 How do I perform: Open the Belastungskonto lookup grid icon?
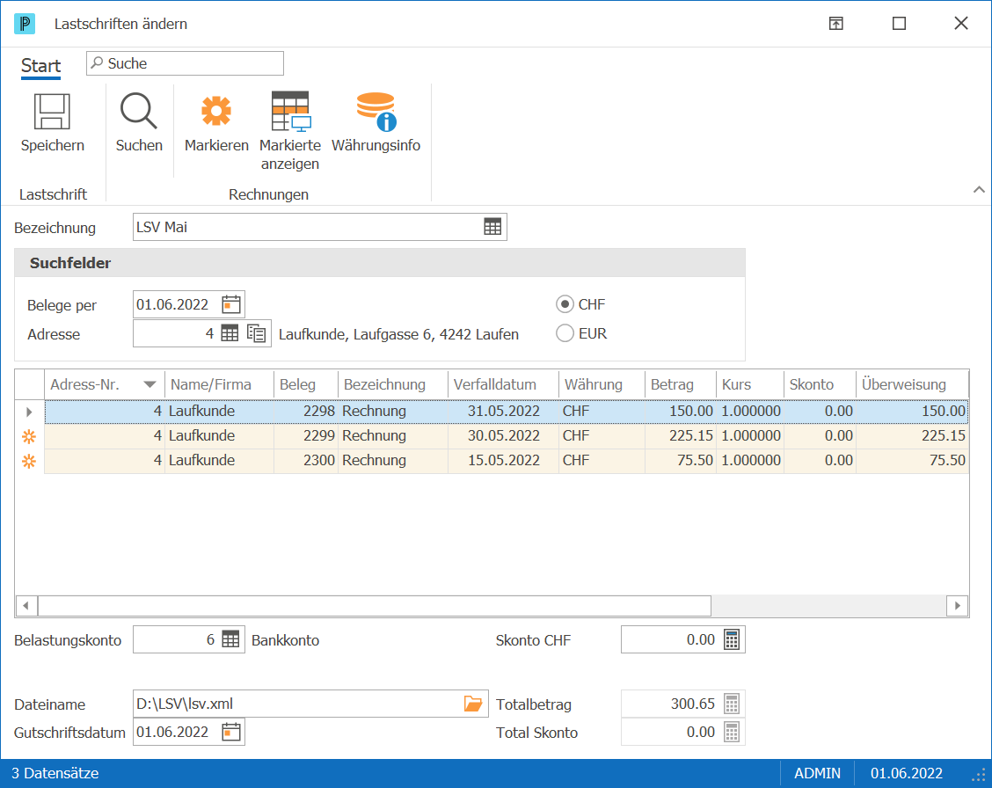pos(230,639)
